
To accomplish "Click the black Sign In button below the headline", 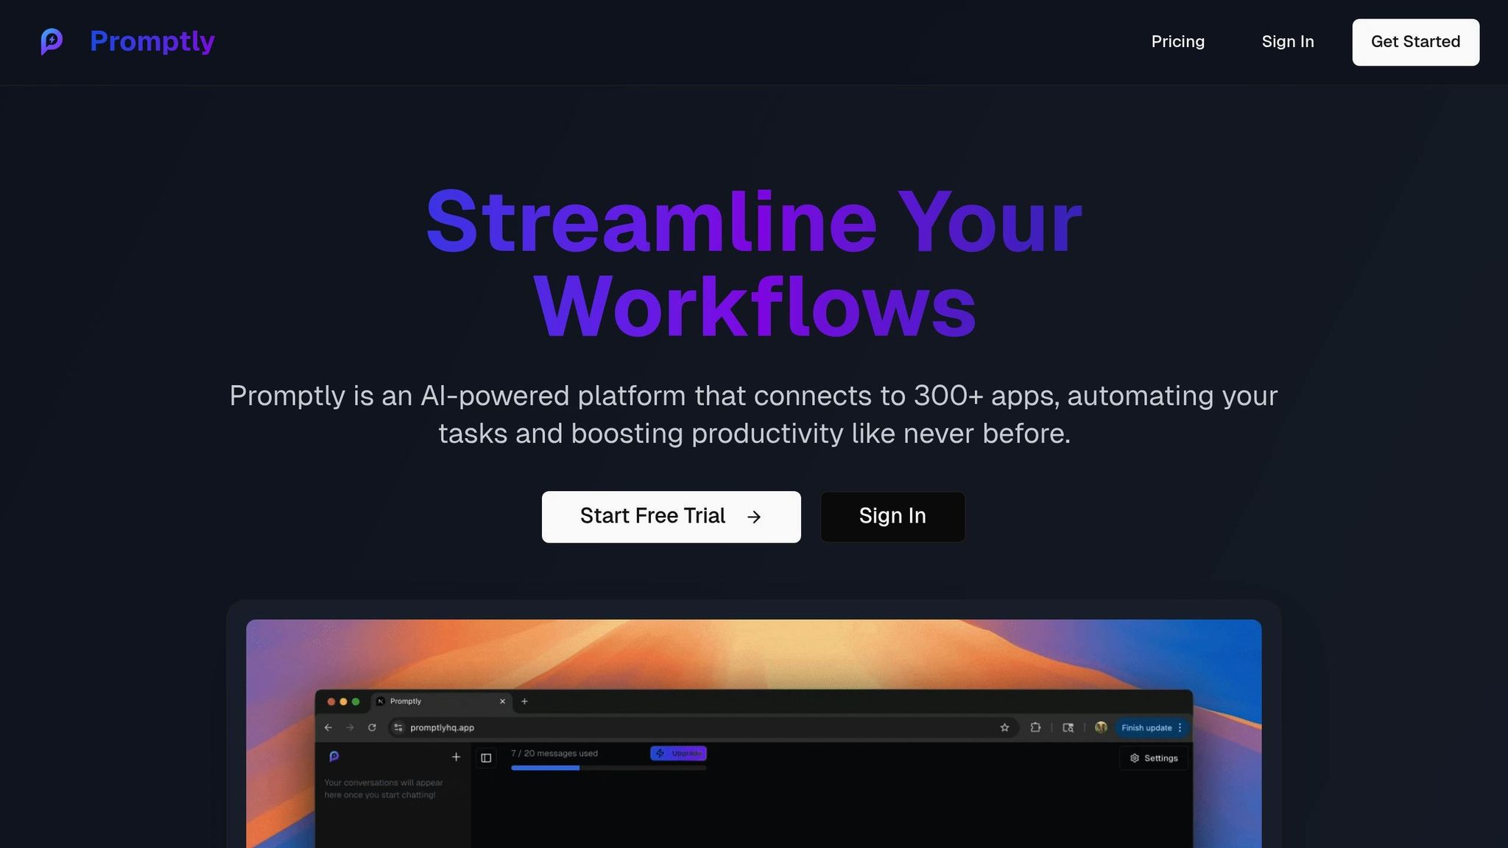I will coord(892,517).
